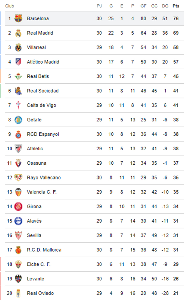The width and height of the screenshot is (184, 301).
Task: Click the Atlético Madrid crest icon
Action: pyautogui.click(x=18, y=62)
